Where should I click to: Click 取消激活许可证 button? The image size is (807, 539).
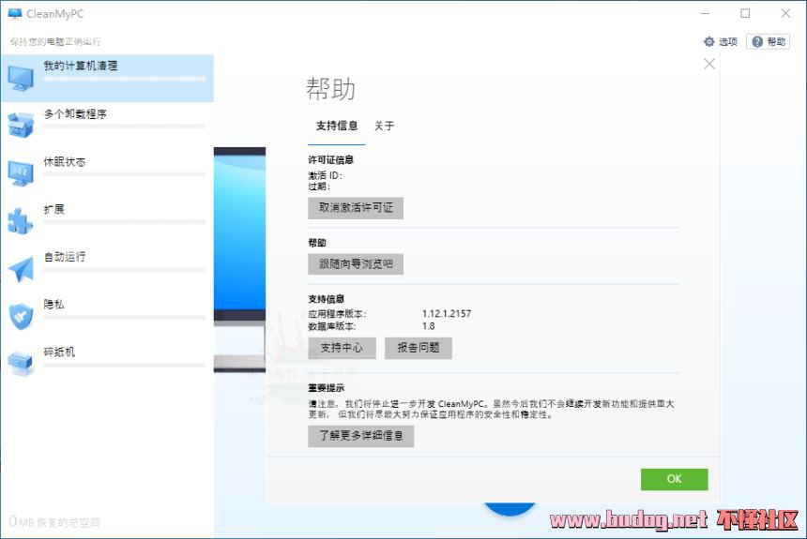coord(356,208)
